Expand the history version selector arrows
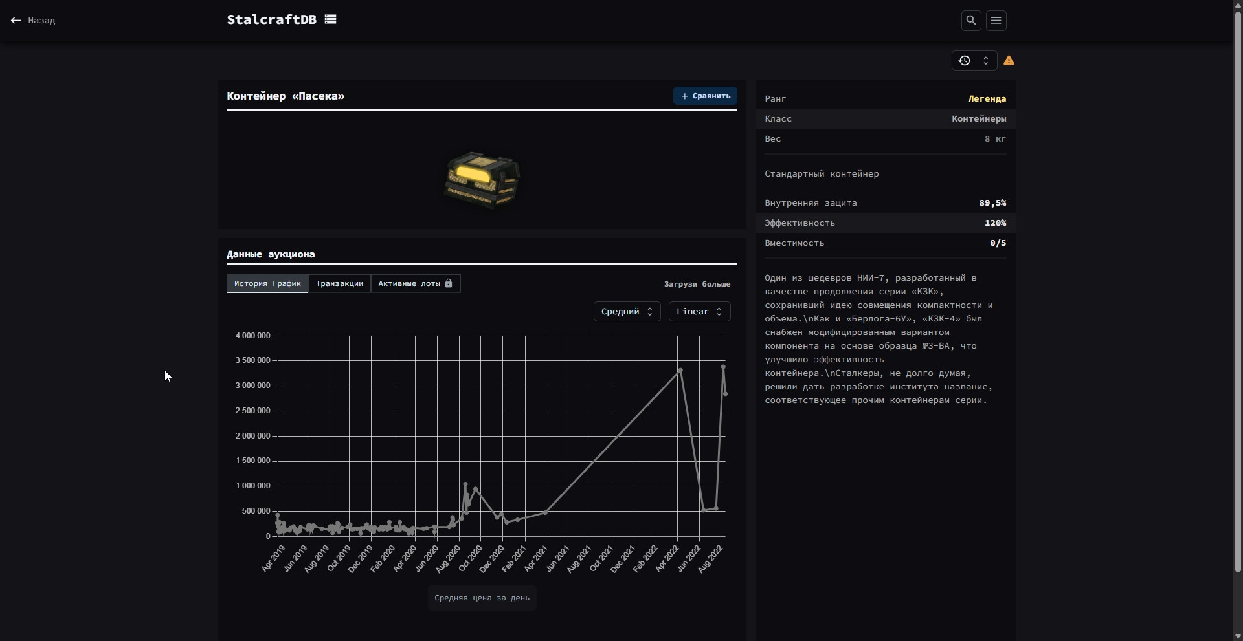1243x641 pixels. [986, 61]
